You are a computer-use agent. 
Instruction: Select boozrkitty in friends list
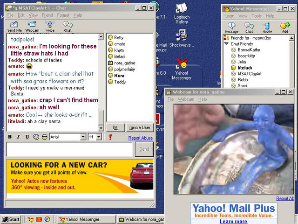click(246, 56)
